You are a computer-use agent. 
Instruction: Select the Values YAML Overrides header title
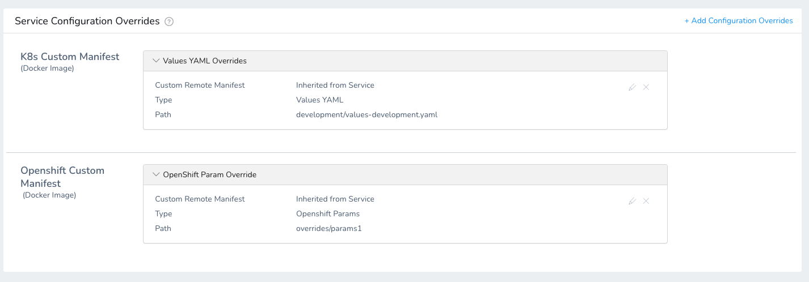coord(205,61)
